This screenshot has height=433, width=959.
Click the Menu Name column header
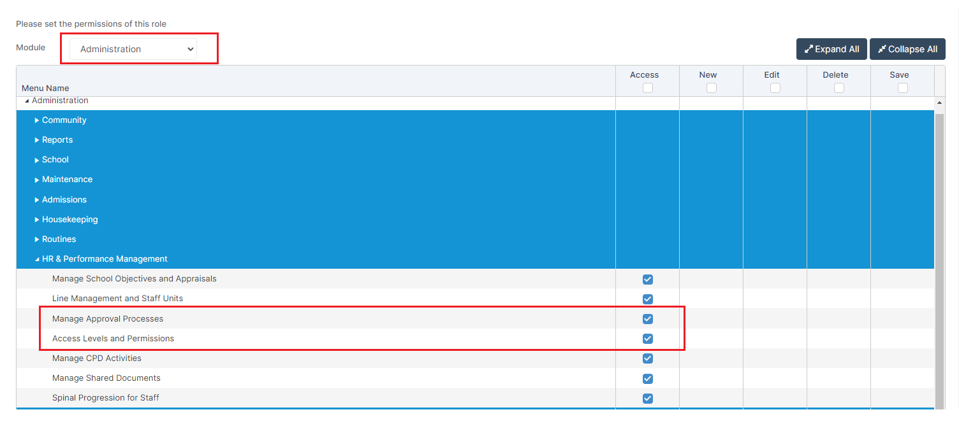point(45,89)
